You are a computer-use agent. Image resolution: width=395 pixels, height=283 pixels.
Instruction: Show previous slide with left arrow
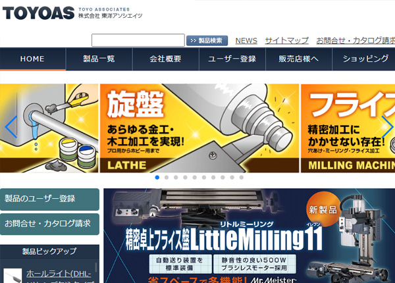pyautogui.click(x=11, y=126)
